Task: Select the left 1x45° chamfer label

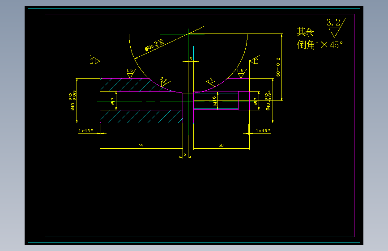Action: [86, 130]
